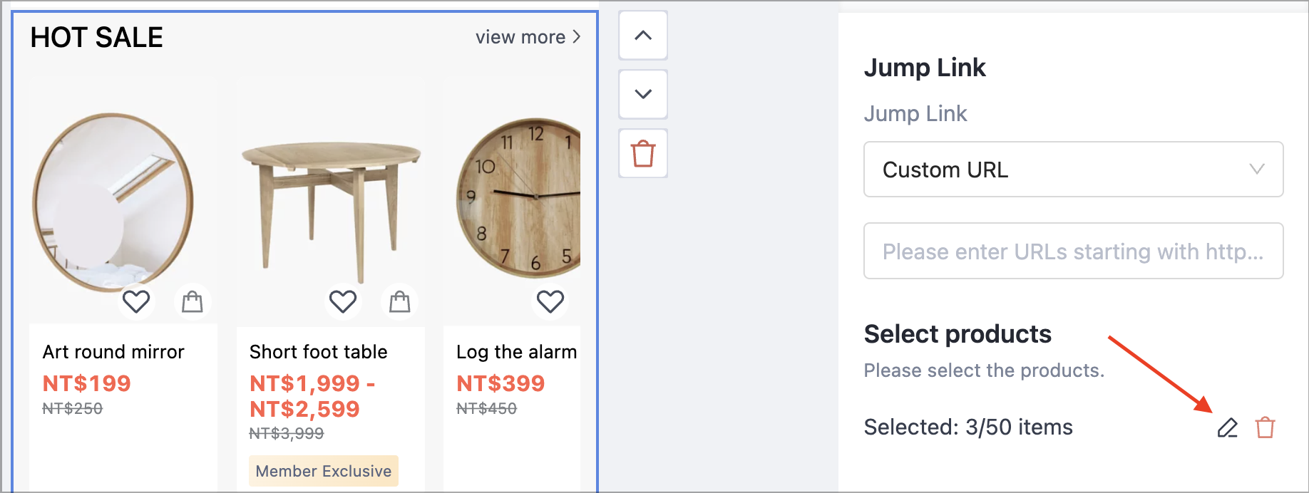
Task: Edit selected products with pencil icon
Action: click(x=1227, y=427)
